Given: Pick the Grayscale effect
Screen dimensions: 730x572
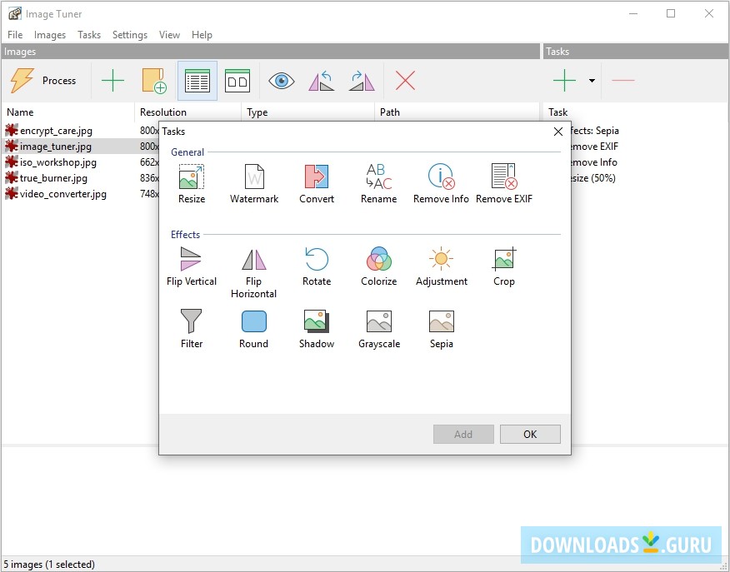Looking at the screenshot, I should 379,328.
